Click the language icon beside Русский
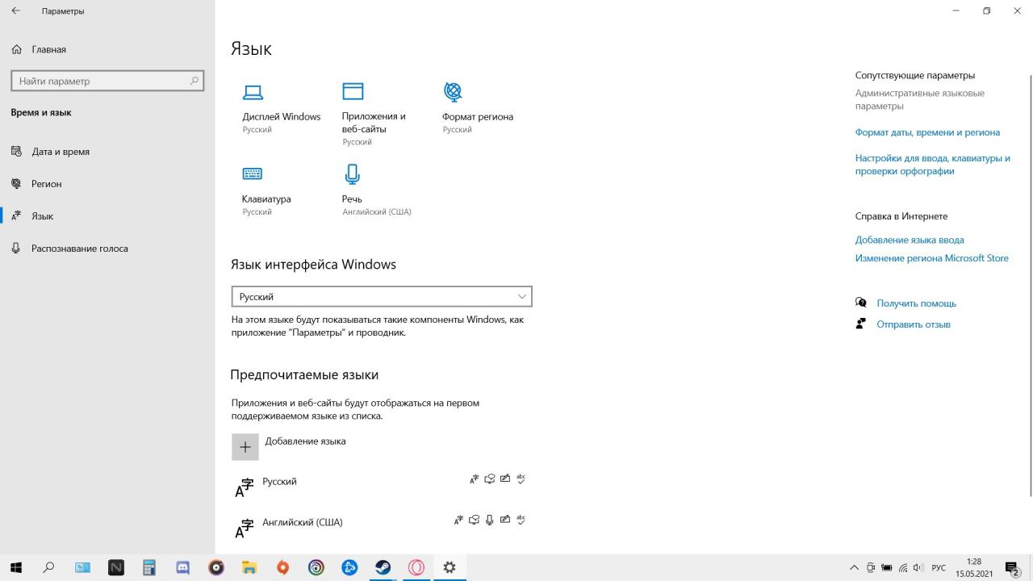This screenshot has height=581, width=1033. pyautogui.click(x=244, y=487)
